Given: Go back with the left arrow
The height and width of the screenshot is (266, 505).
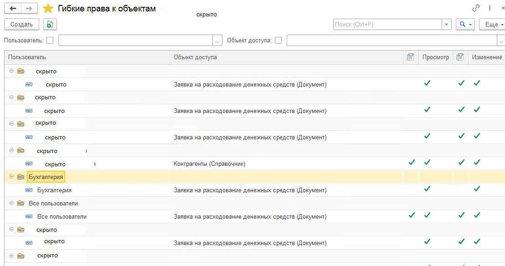Looking at the screenshot, I should tap(13, 9).
